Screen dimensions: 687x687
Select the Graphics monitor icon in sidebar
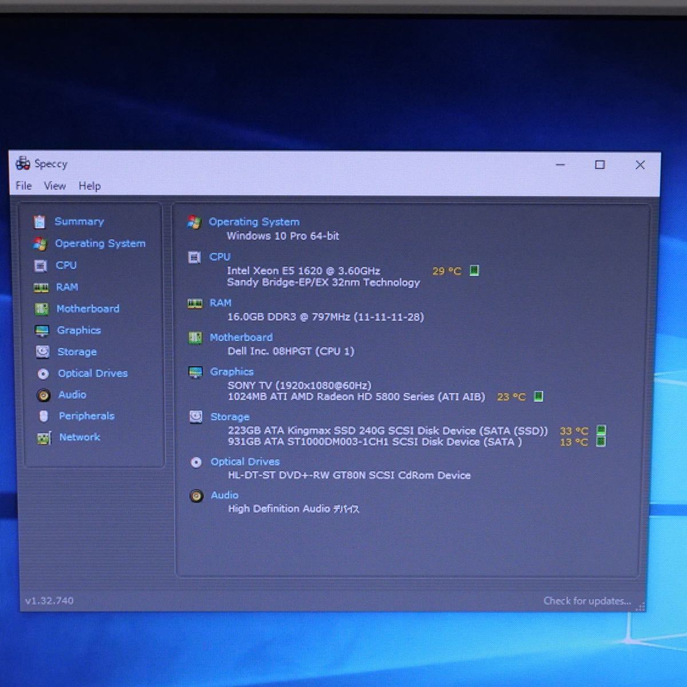(x=42, y=331)
